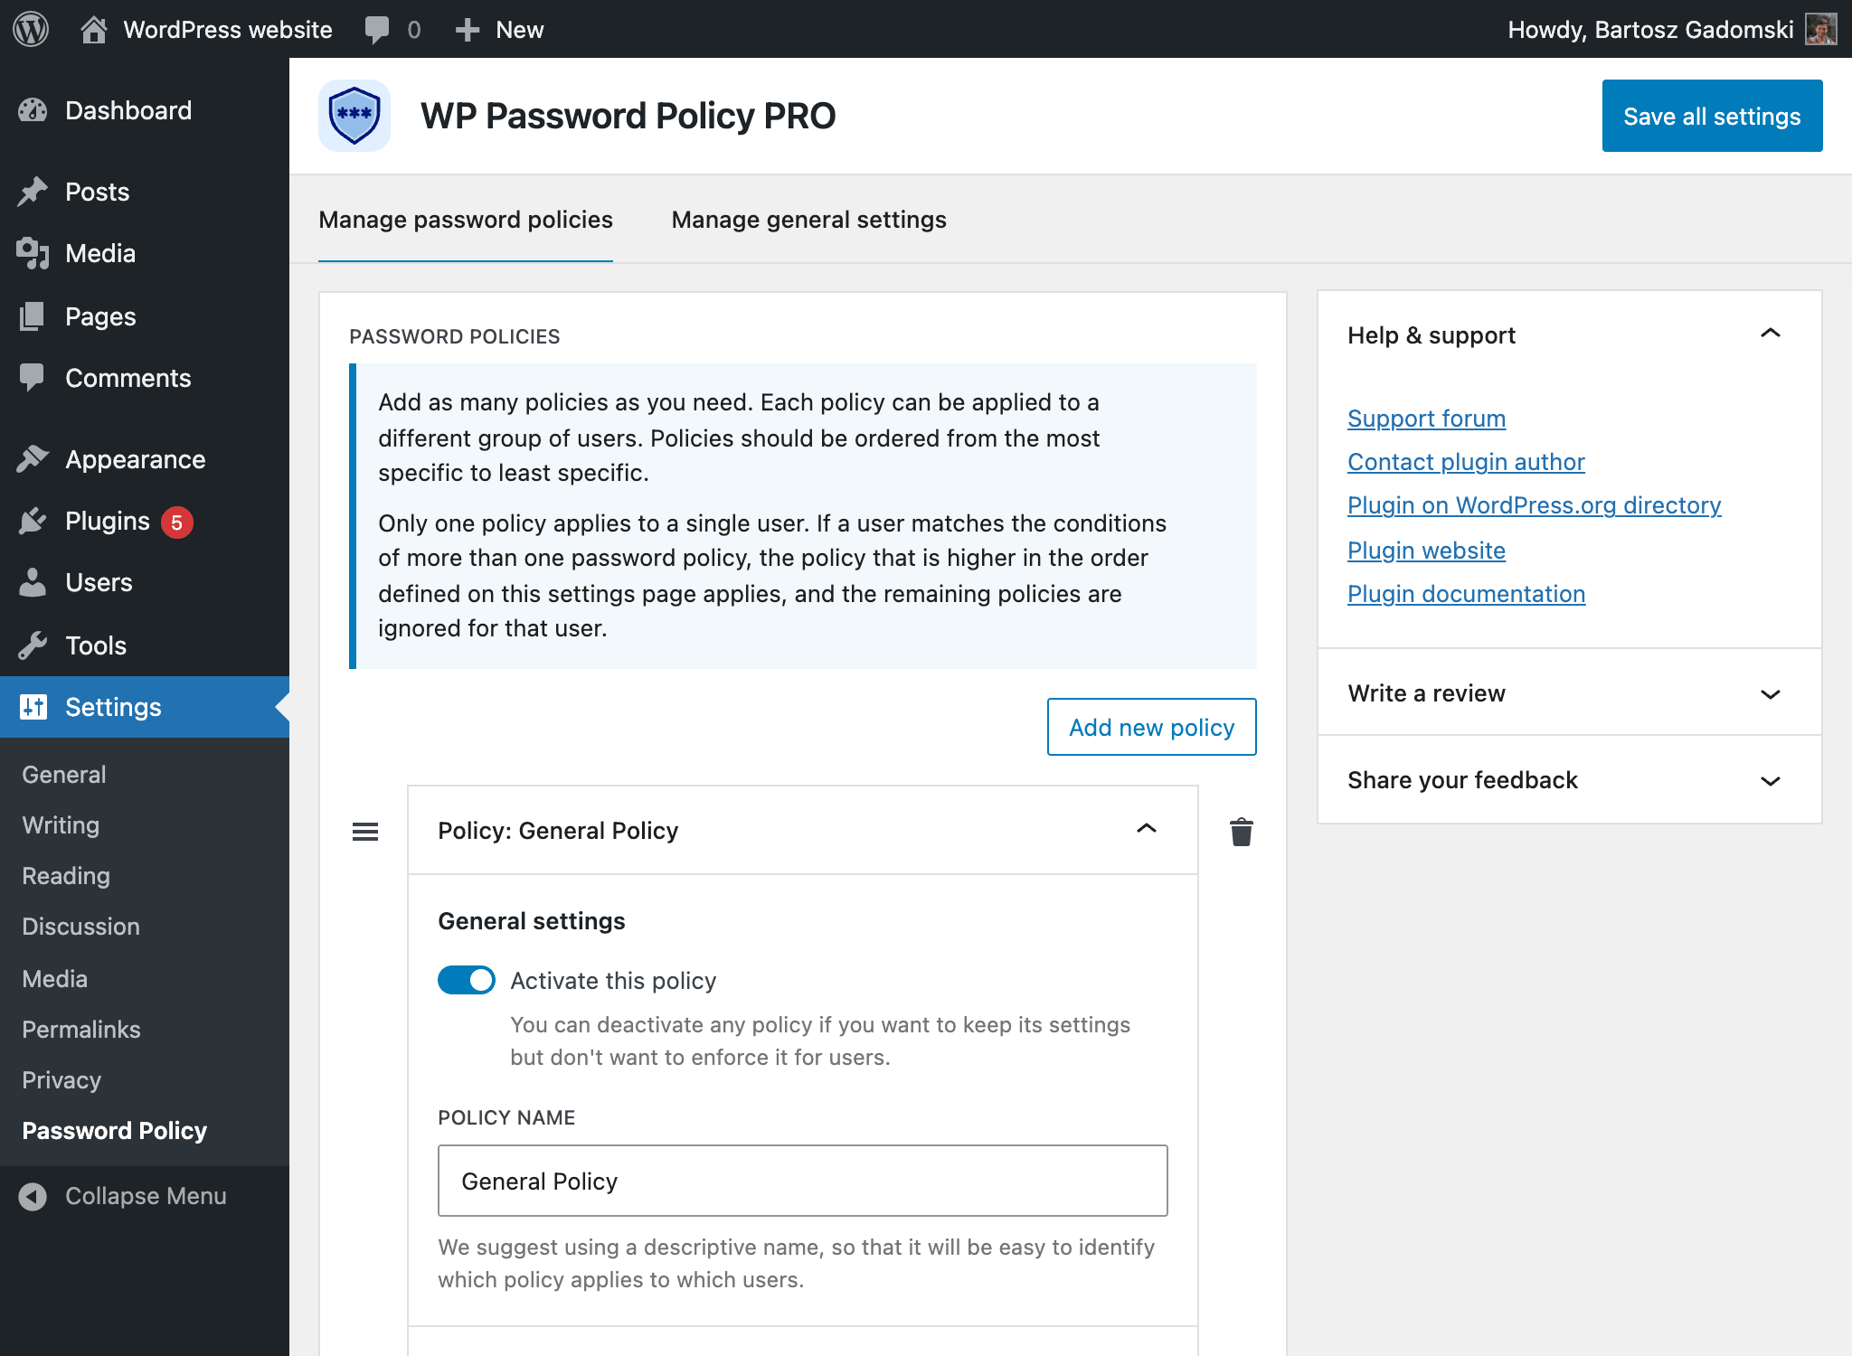Click the WordPress logo icon
The height and width of the screenshot is (1356, 1852).
tap(31, 29)
